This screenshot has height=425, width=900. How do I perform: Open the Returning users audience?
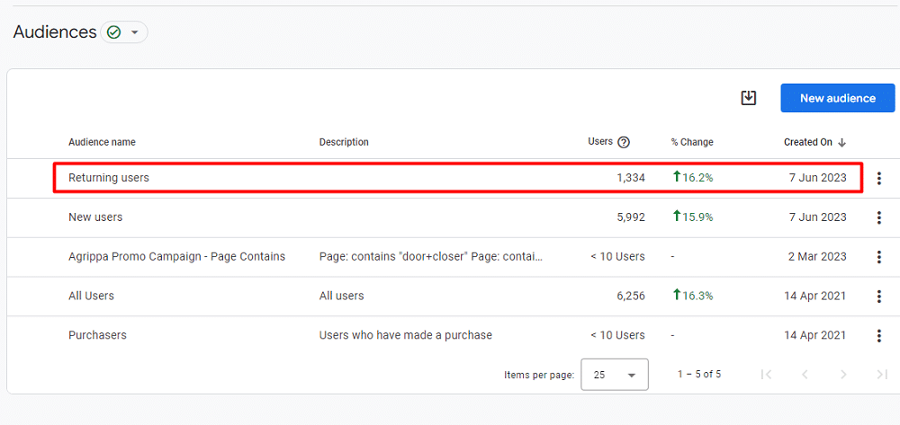point(109,178)
